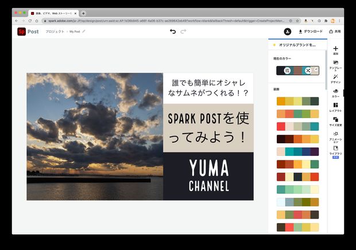Click the browser profile avatar
Viewport: 356px width, 250px height.
[333, 21]
